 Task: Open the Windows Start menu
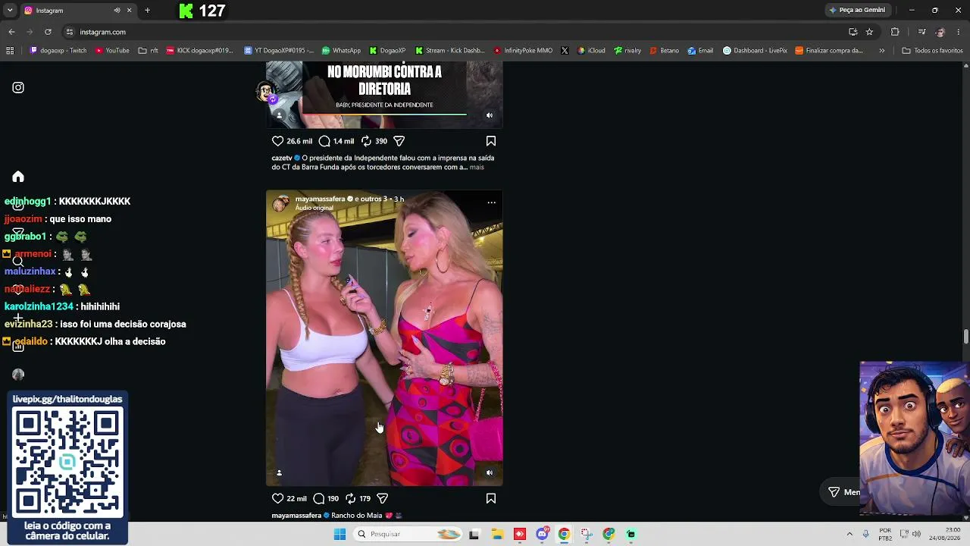(x=339, y=534)
